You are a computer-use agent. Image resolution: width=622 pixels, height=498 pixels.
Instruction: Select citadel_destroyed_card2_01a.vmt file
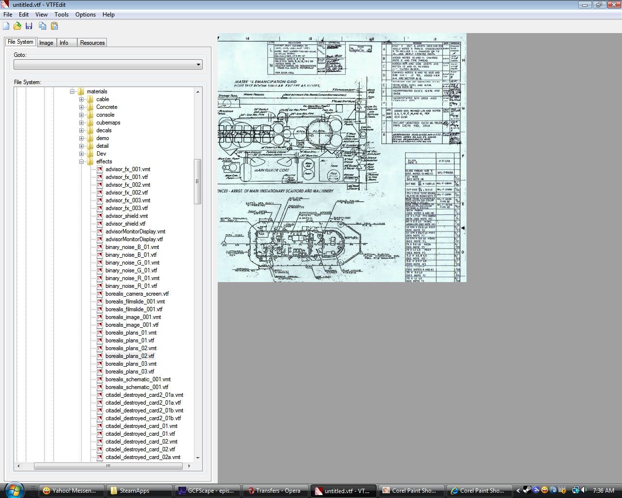click(x=144, y=395)
